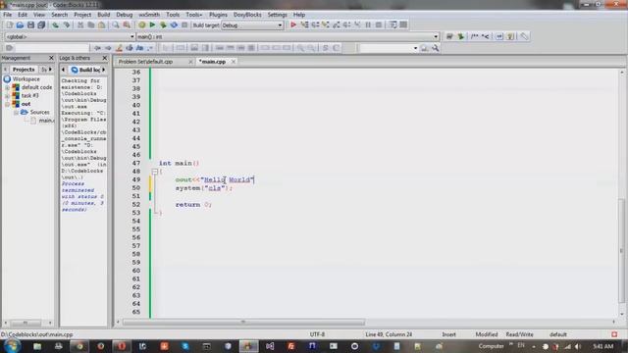Switch to the main.cpp editor tab
The width and height of the screenshot is (628, 353).
(x=213, y=62)
